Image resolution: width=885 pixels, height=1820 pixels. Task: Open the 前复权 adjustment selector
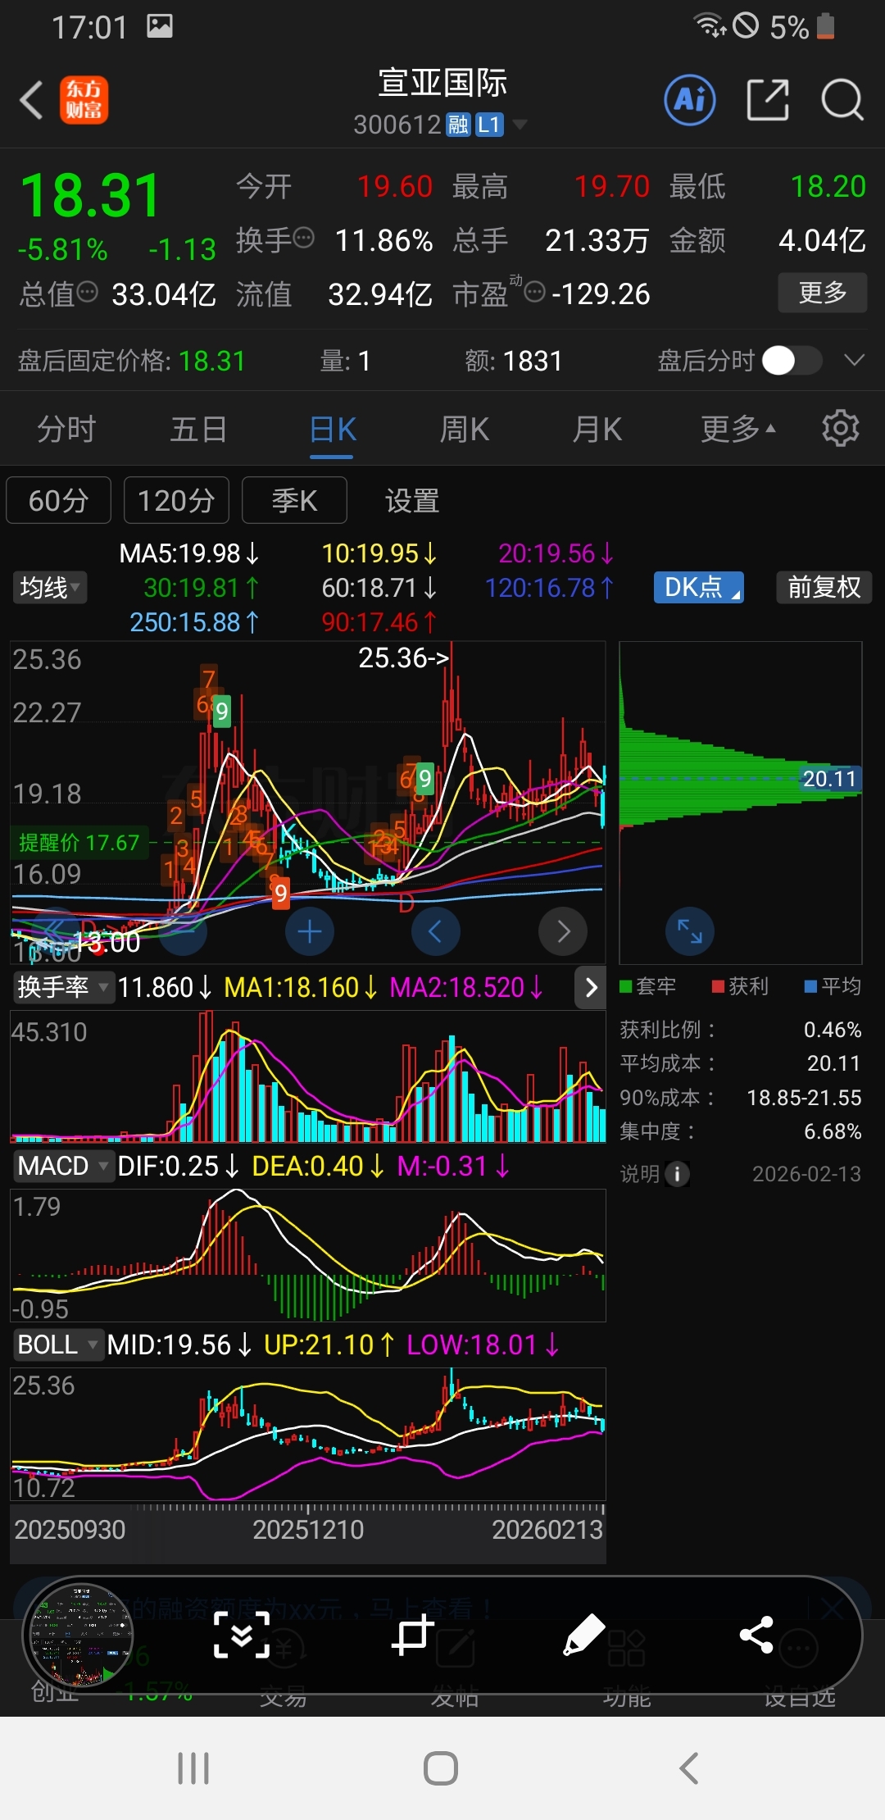click(x=824, y=587)
